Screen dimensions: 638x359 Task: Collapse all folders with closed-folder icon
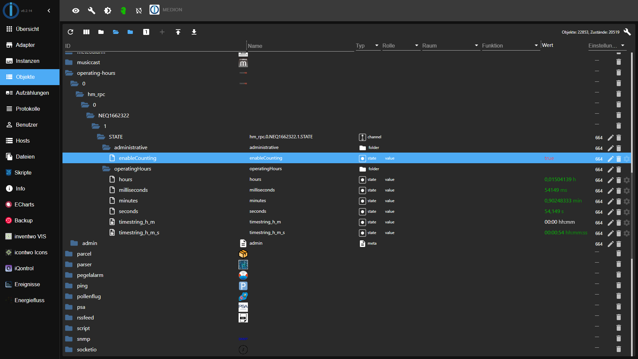tap(101, 32)
